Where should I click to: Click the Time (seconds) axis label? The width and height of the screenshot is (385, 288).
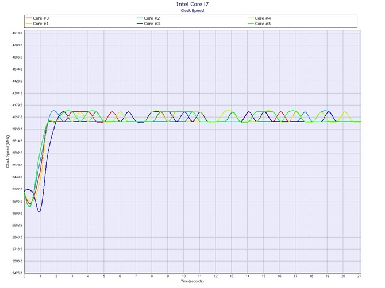[x=192, y=281]
